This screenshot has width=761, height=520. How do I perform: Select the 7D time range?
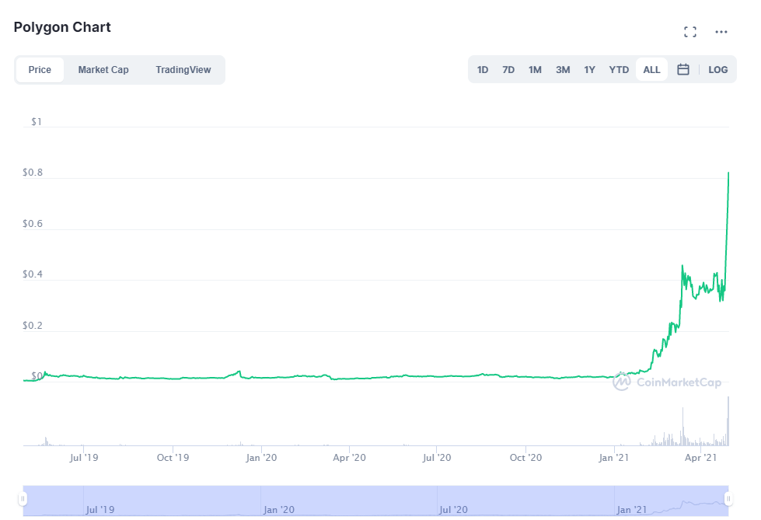pyautogui.click(x=508, y=69)
